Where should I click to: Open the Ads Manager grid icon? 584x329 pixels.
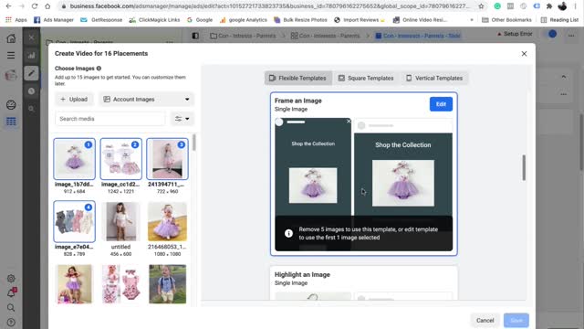11,122
